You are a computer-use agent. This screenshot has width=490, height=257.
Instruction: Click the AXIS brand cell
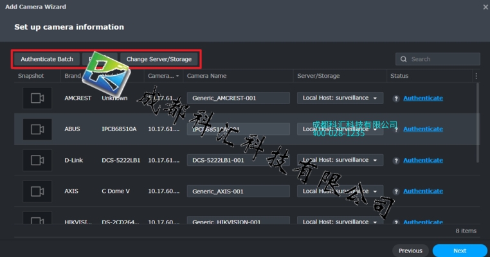[71, 191]
